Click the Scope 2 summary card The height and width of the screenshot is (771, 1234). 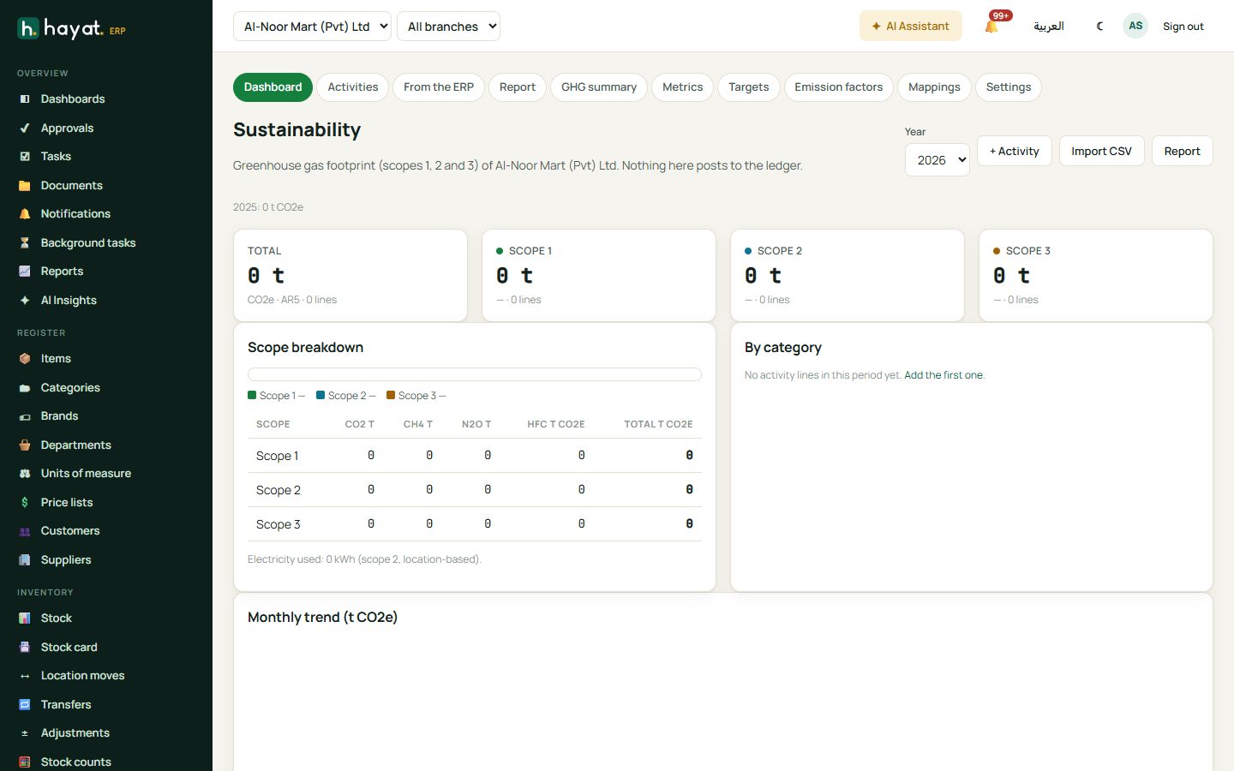pos(848,275)
